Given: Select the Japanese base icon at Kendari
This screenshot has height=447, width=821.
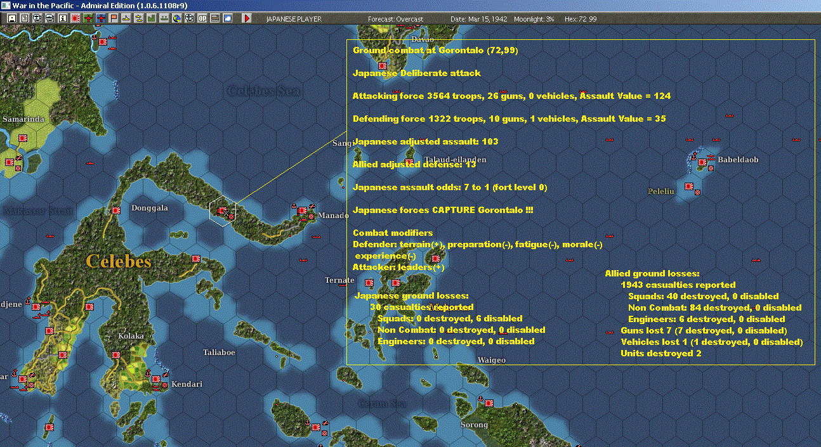Looking at the screenshot, I should tap(156, 379).
